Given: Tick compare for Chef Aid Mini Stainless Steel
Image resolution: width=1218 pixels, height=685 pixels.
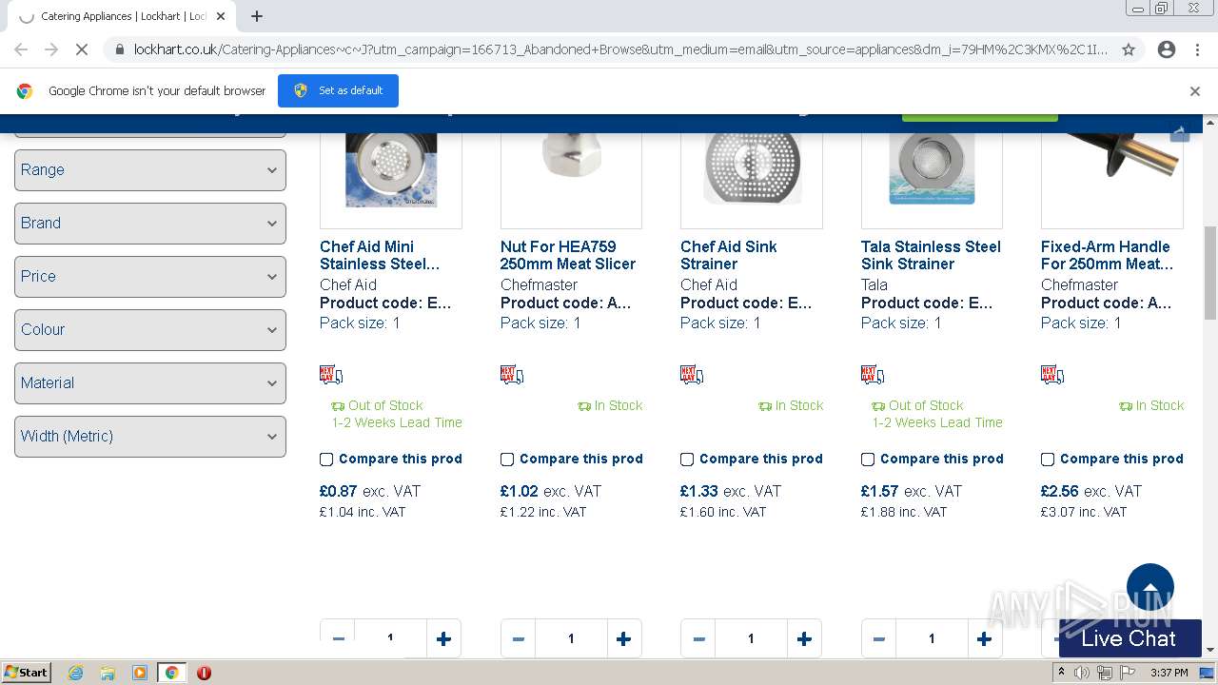Looking at the screenshot, I should 326,460.
